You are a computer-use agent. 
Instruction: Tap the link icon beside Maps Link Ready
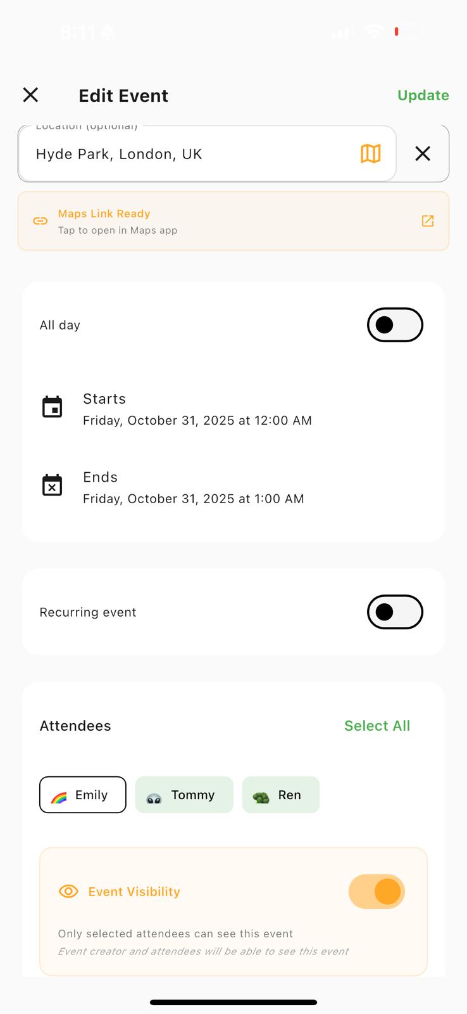[x=40, y=221]
